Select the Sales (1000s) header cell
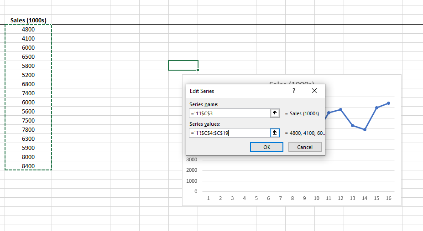Screen dimensions: 423x231 28,21
